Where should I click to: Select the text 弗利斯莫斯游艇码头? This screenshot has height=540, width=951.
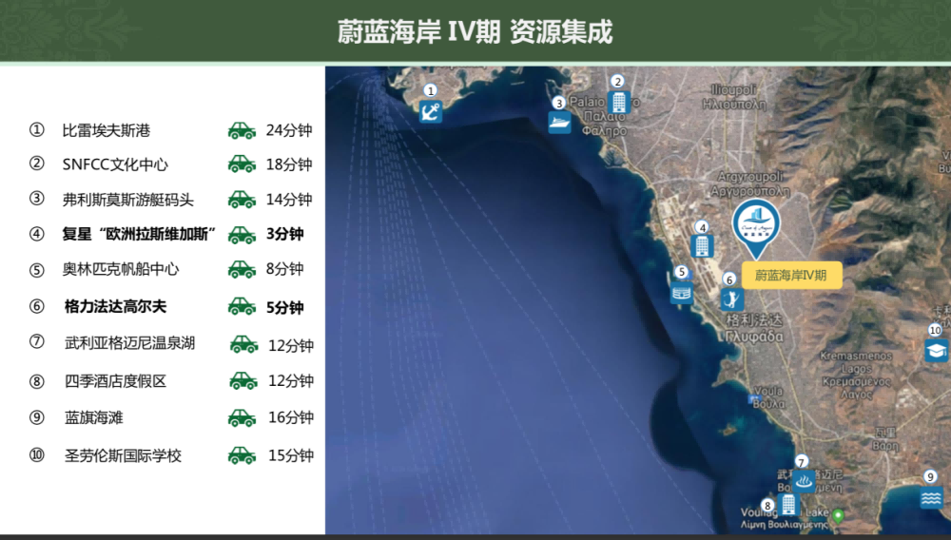(128, 200)
